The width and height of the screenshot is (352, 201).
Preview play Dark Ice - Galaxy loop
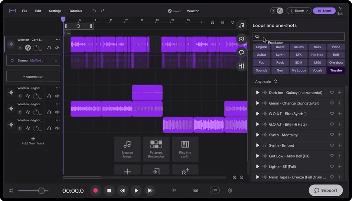258,93
